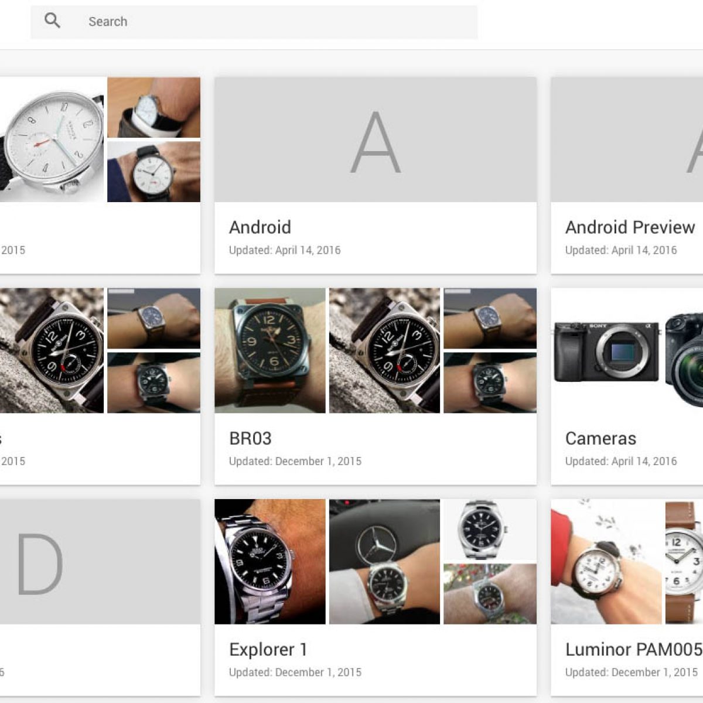Open Explorer 1 product shot on white background
This screenshot has height=703, width=703.
click(489, 530)
